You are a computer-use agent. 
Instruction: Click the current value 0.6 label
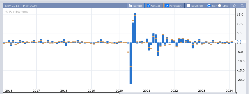pos(239,41)
